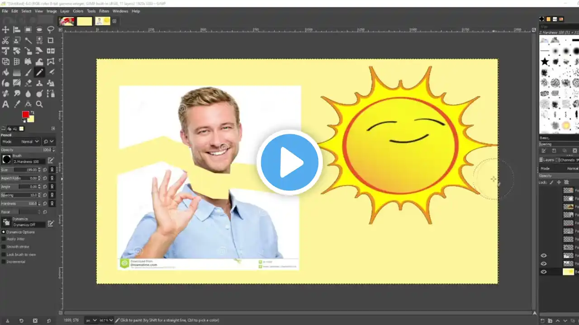Activate the Blur/Sharpen droplet tool
The height and width of the screenshot is (325, 579).
[x=28, y=93]
